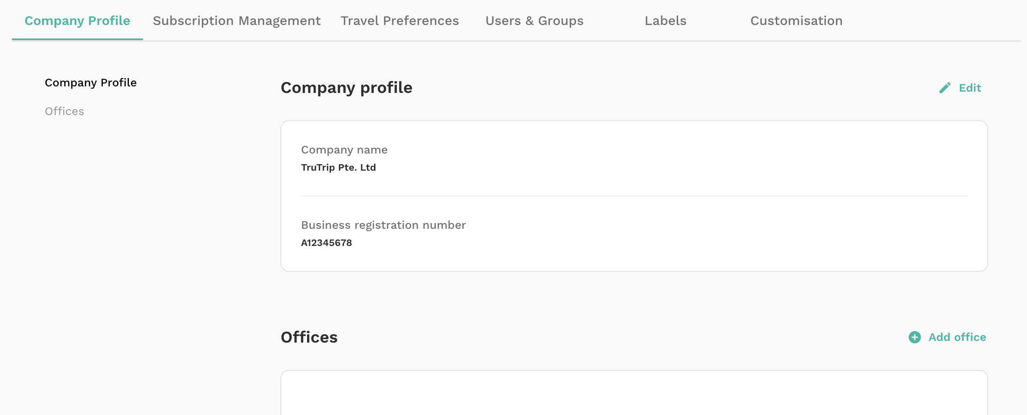
Task: Select the Company Profile top tab
Action: pyautogui.click(x=77, y=20)
